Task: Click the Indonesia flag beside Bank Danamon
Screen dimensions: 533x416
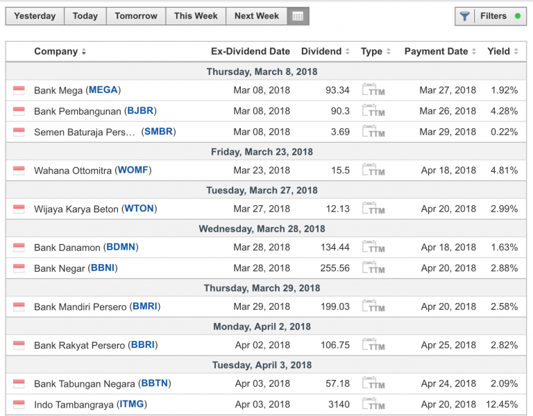Action: (x=19, y=248)
